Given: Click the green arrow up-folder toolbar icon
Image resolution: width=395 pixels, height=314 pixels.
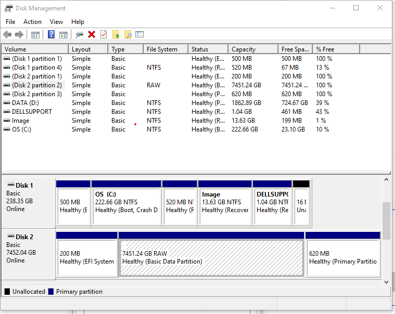Looking at the screenshot, I should coord(116,34).
